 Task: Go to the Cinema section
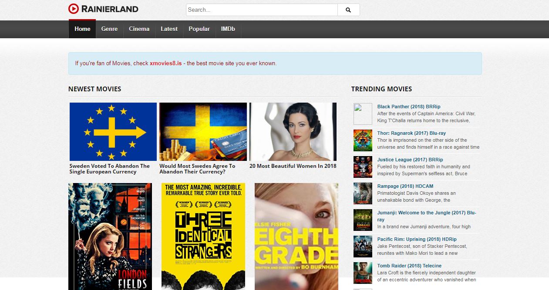tap(139, 29)
